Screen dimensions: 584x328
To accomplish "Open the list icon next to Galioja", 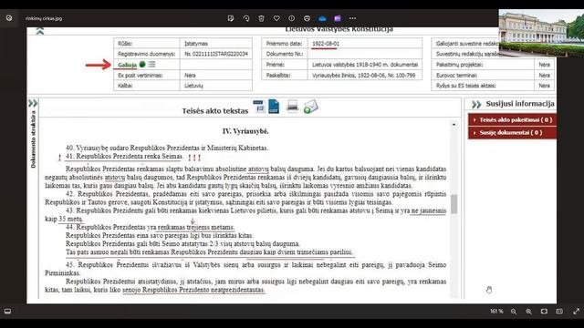I will 151,65.
